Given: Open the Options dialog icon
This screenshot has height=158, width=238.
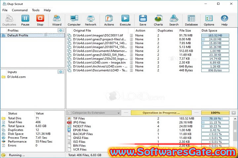Looking at the screenshot, I should click(209, 20).
